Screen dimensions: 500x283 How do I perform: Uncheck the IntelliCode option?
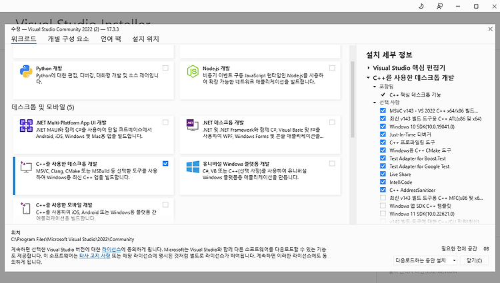click(x=383, y=182)
